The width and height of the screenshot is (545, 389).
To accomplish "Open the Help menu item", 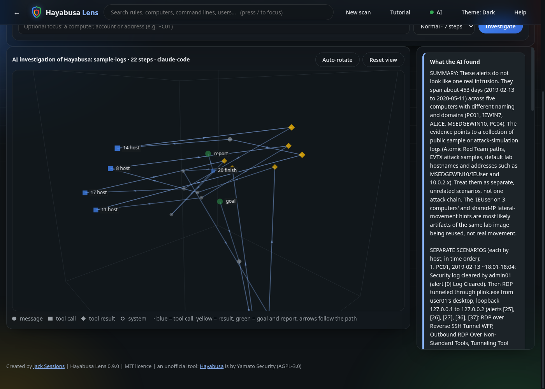I will coord(520,12).
